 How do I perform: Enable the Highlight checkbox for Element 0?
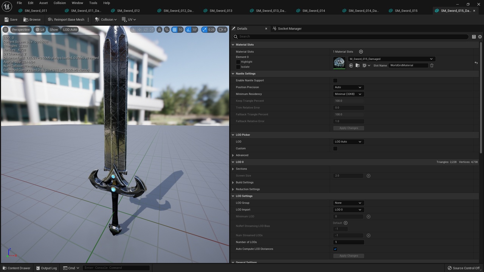pos(238,62)
